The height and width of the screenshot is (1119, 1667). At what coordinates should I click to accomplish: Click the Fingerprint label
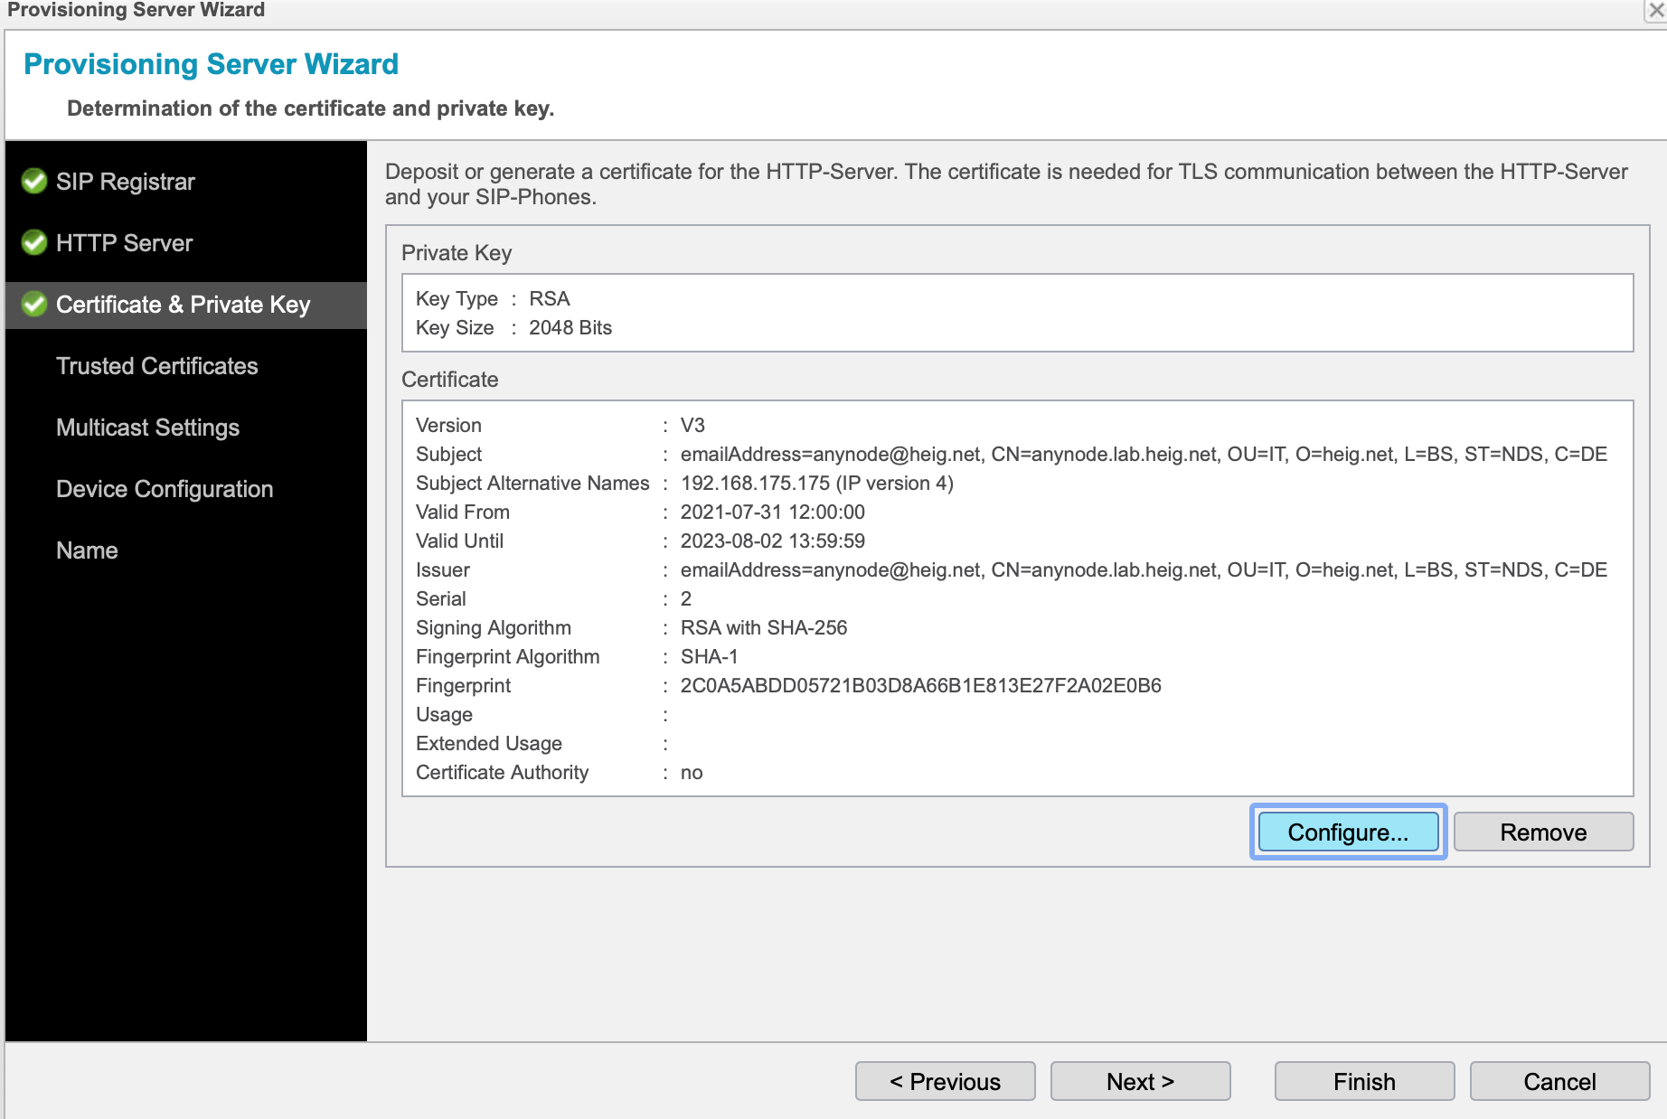[463, 685]
